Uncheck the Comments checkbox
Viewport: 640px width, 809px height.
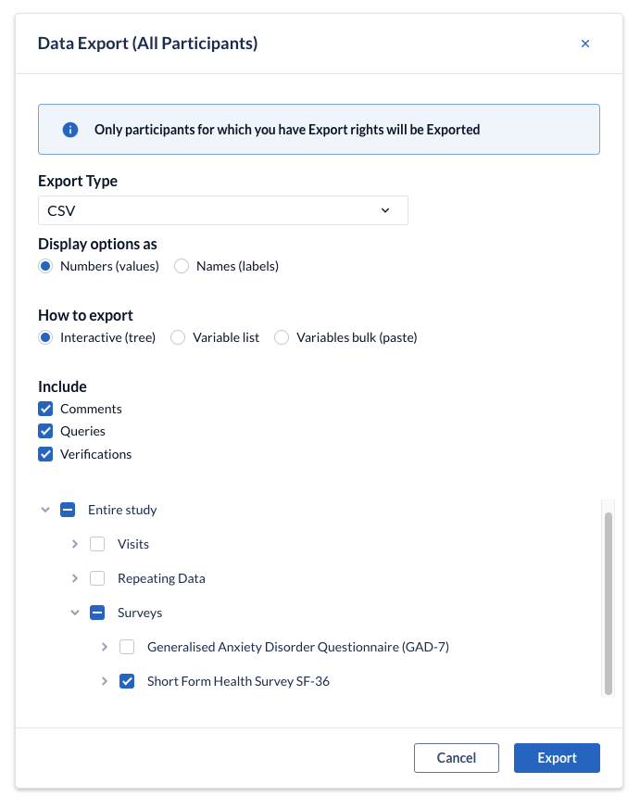(45, 410)
